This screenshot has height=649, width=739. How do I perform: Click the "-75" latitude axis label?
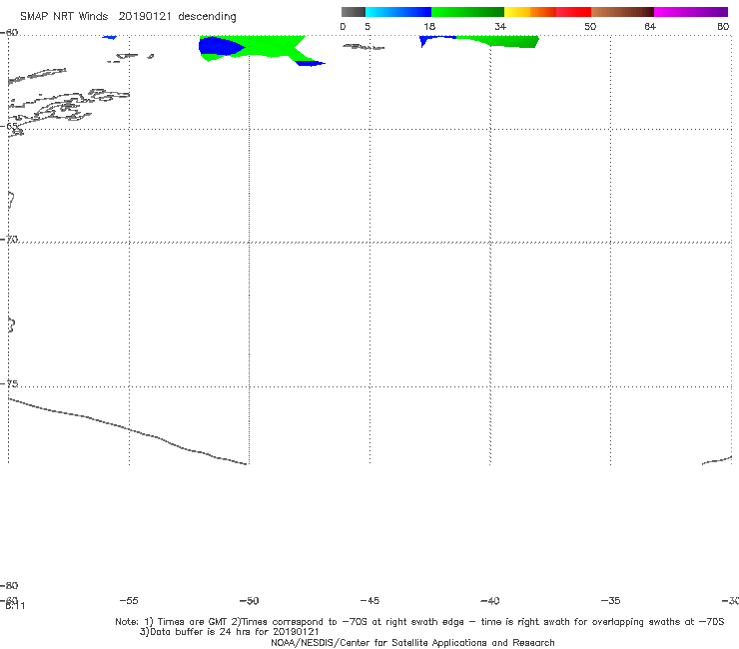[9, 383]
